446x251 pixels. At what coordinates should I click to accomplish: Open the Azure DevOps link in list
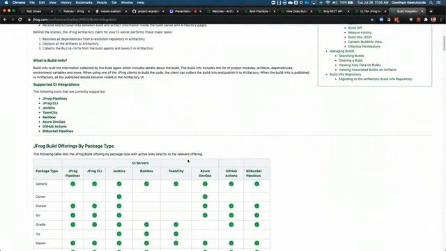click(x=54, y=122)
